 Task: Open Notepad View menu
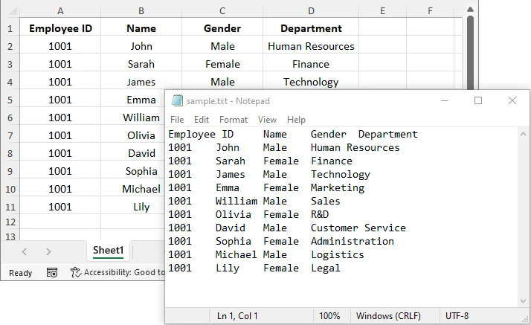(x=267, y=120)
